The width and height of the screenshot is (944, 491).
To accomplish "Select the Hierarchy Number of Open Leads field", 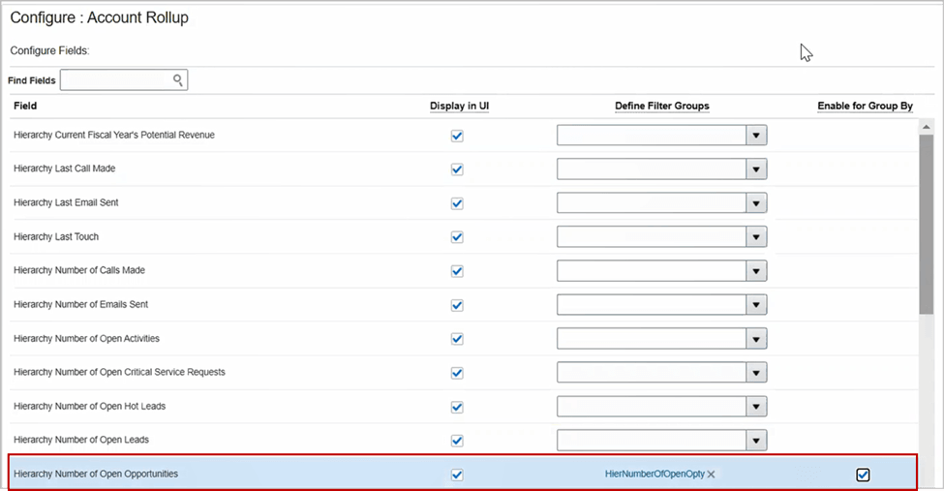I will (x=81, y=440).
